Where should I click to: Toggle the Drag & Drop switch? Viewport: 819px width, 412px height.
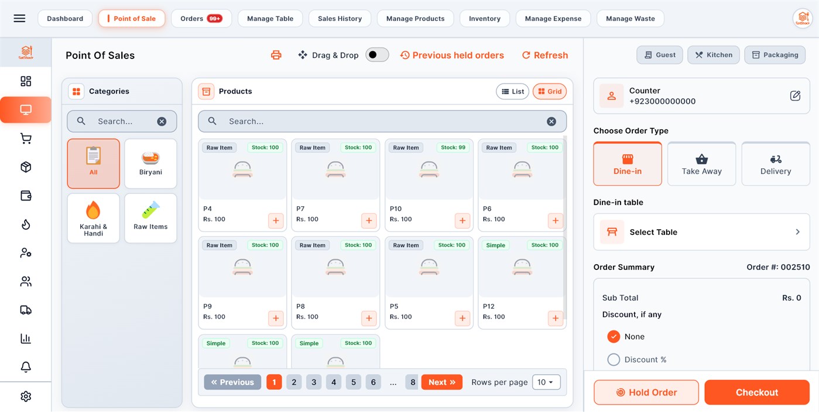[x=377, y=55]
